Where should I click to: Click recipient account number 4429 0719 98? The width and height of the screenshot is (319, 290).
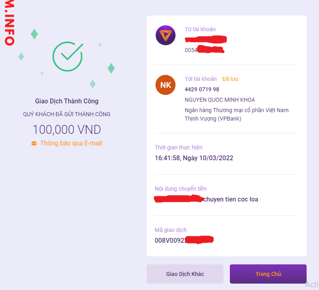coord(202,89)
